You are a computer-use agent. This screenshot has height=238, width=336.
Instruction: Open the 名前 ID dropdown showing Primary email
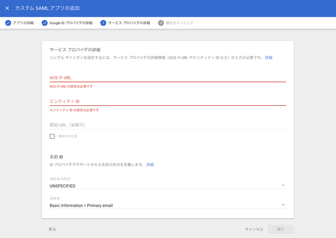pyautogui.click(x=168, y=205)
